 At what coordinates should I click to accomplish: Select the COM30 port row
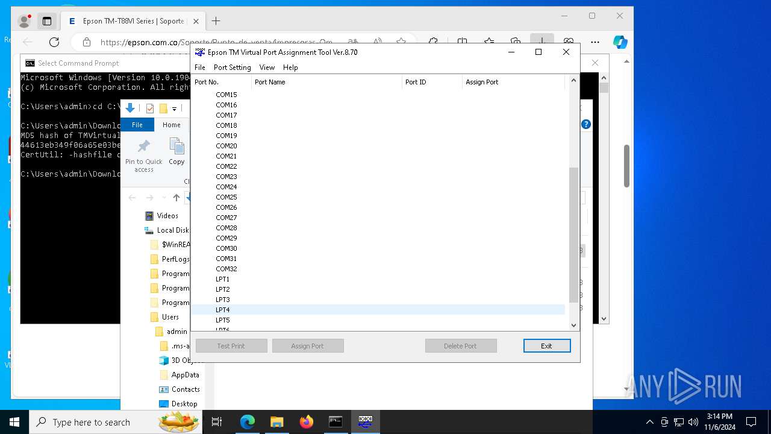tap(378, 248)
